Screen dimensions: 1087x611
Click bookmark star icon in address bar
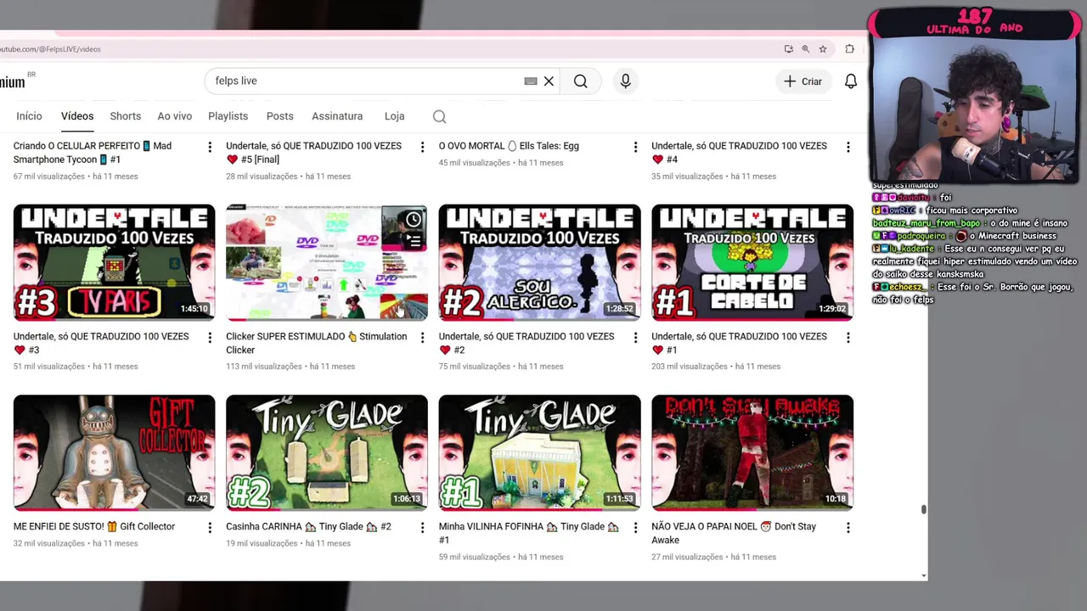(823, 49)
